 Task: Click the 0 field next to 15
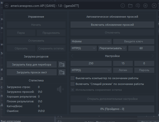144,63
